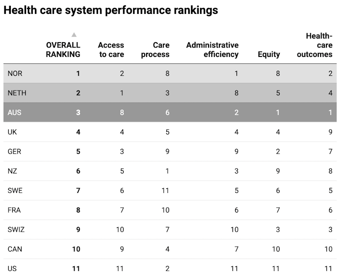339x278 pixels.
Task: Click the NZ country label
Action: click(12, 171)
